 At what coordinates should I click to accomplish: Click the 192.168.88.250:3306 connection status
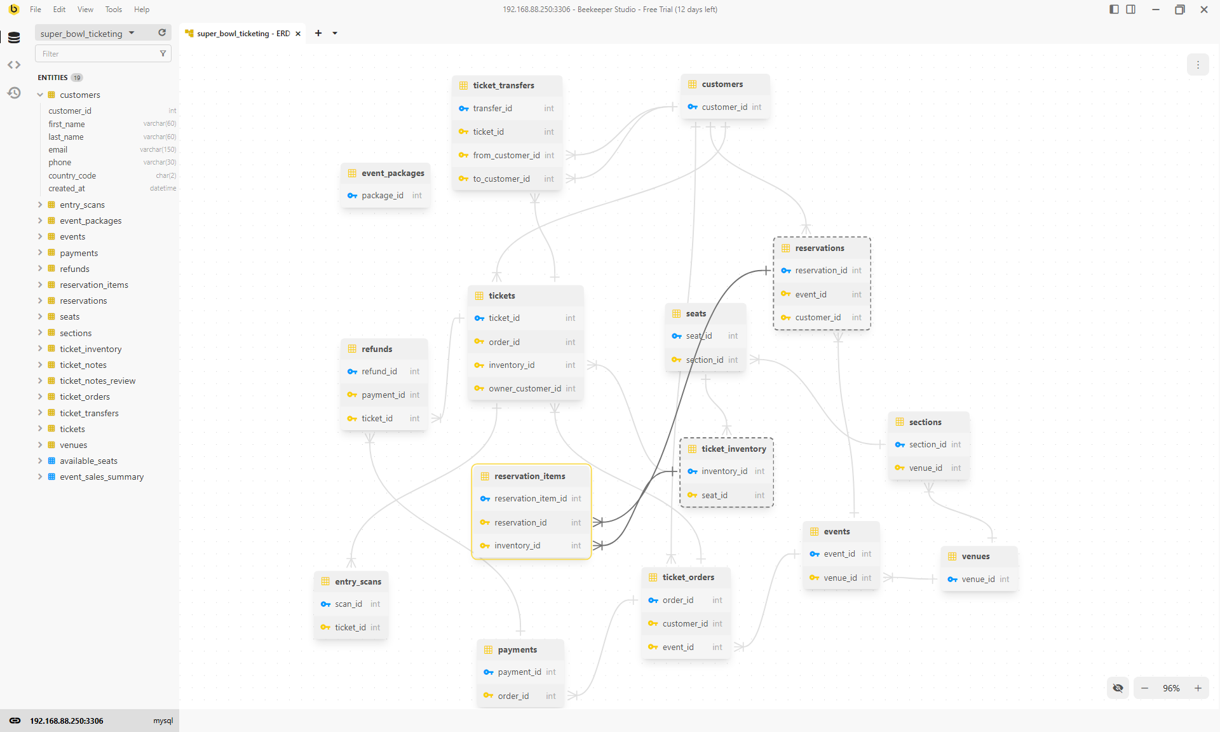point(67,721)
